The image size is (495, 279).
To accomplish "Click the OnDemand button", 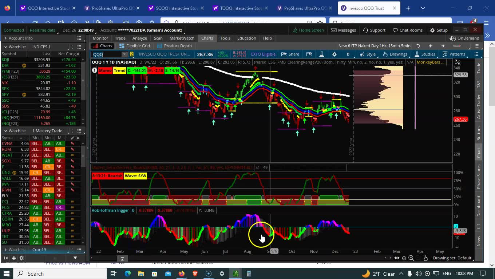I will click(464, 38).
